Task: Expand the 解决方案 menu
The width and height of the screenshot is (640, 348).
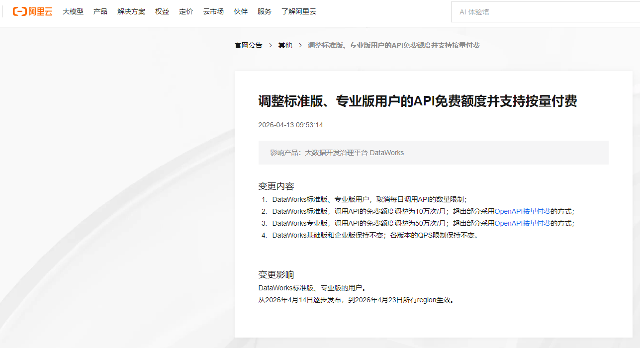Action: tap(131, 12)
